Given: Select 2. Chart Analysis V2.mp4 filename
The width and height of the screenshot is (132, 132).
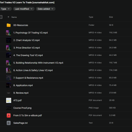Looking at the screenshot, I should 26,40.
